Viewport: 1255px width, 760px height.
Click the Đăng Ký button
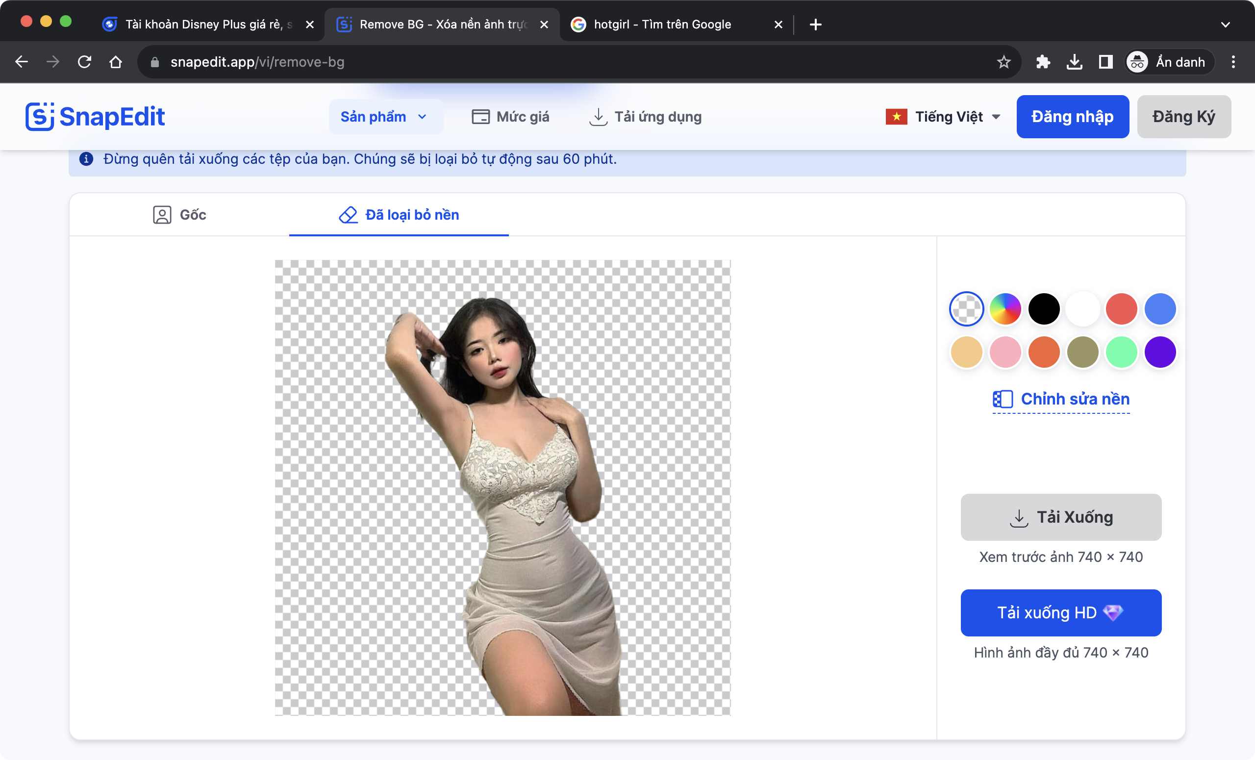1184,117
